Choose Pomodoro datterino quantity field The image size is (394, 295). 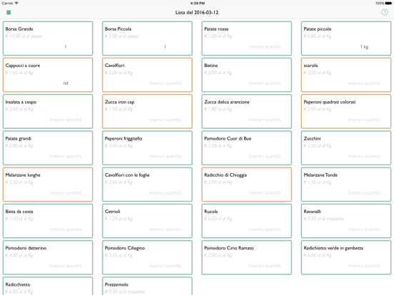[x=66, y=266]
